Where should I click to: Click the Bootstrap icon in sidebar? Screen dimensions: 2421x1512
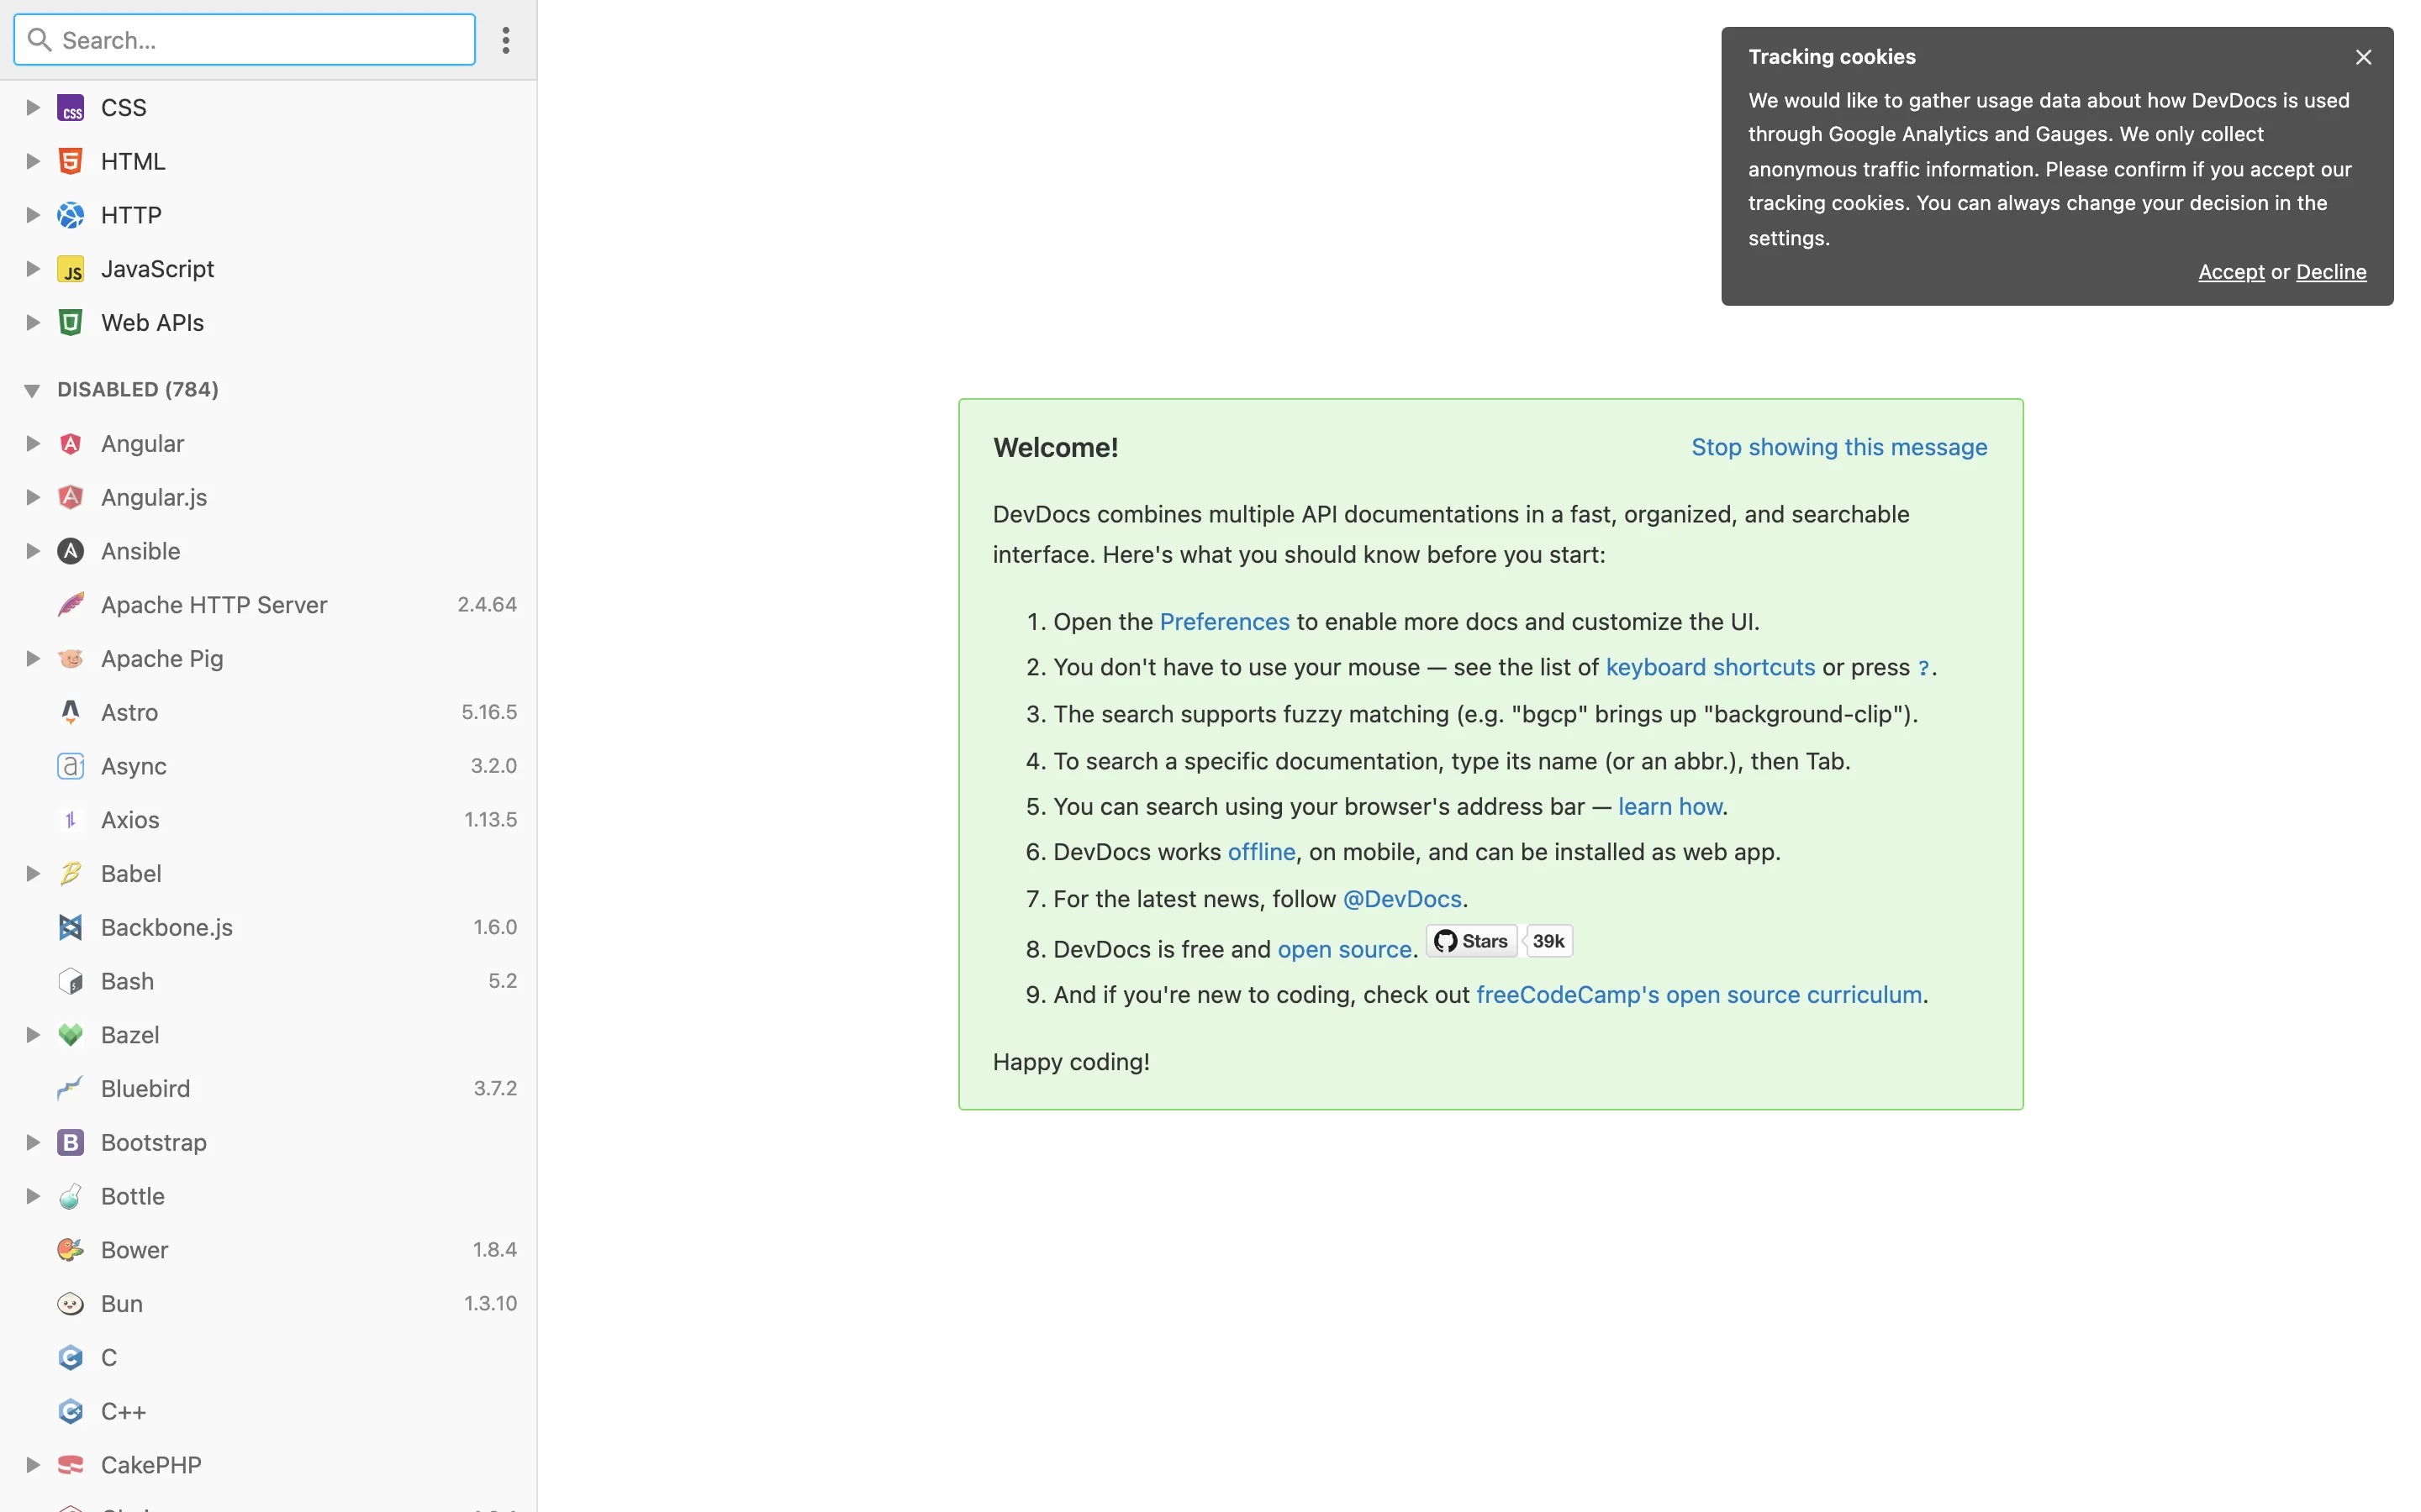[70, 1141]
